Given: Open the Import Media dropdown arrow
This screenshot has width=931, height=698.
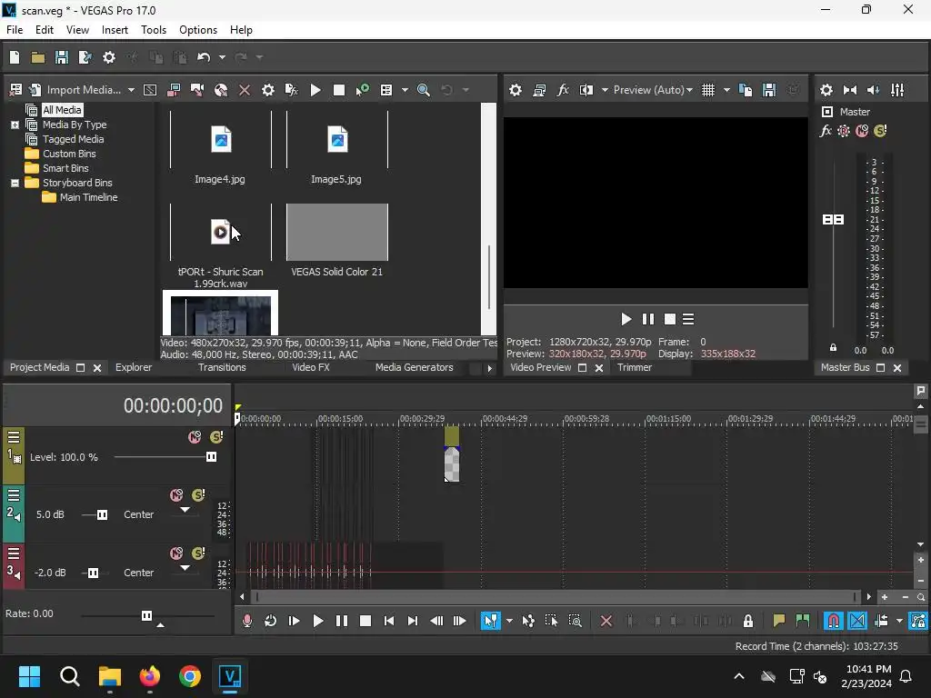Looking at the screenshot, I should (x=131, y=90).
